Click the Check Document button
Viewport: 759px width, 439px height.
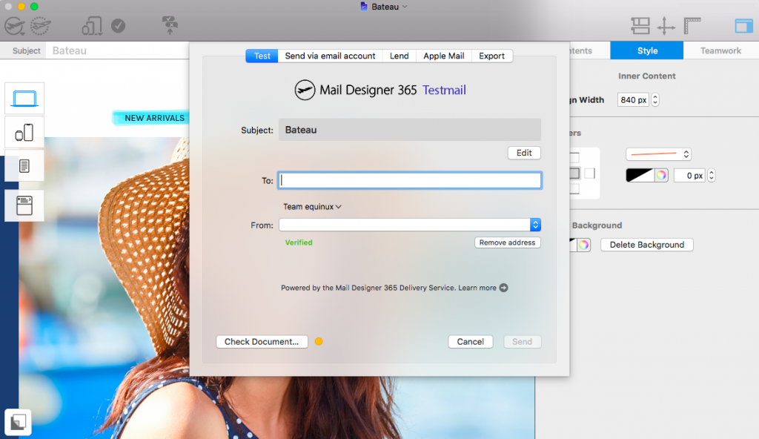click(262, 342)
